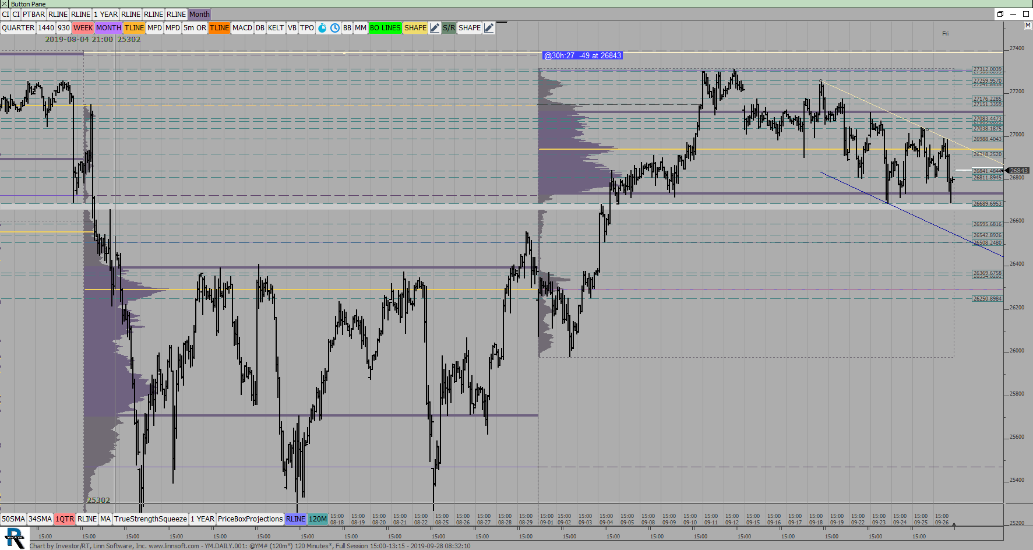This screenshot has height=550, width=1033.
Task: Toggle the KELT indicator button
Action: (276, 28)
